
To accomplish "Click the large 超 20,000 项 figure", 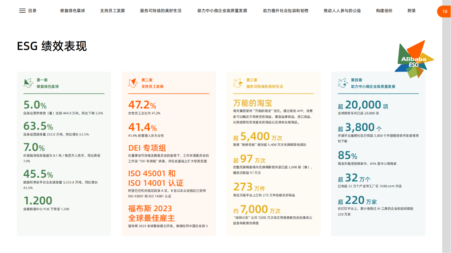I will click(363, 105).
